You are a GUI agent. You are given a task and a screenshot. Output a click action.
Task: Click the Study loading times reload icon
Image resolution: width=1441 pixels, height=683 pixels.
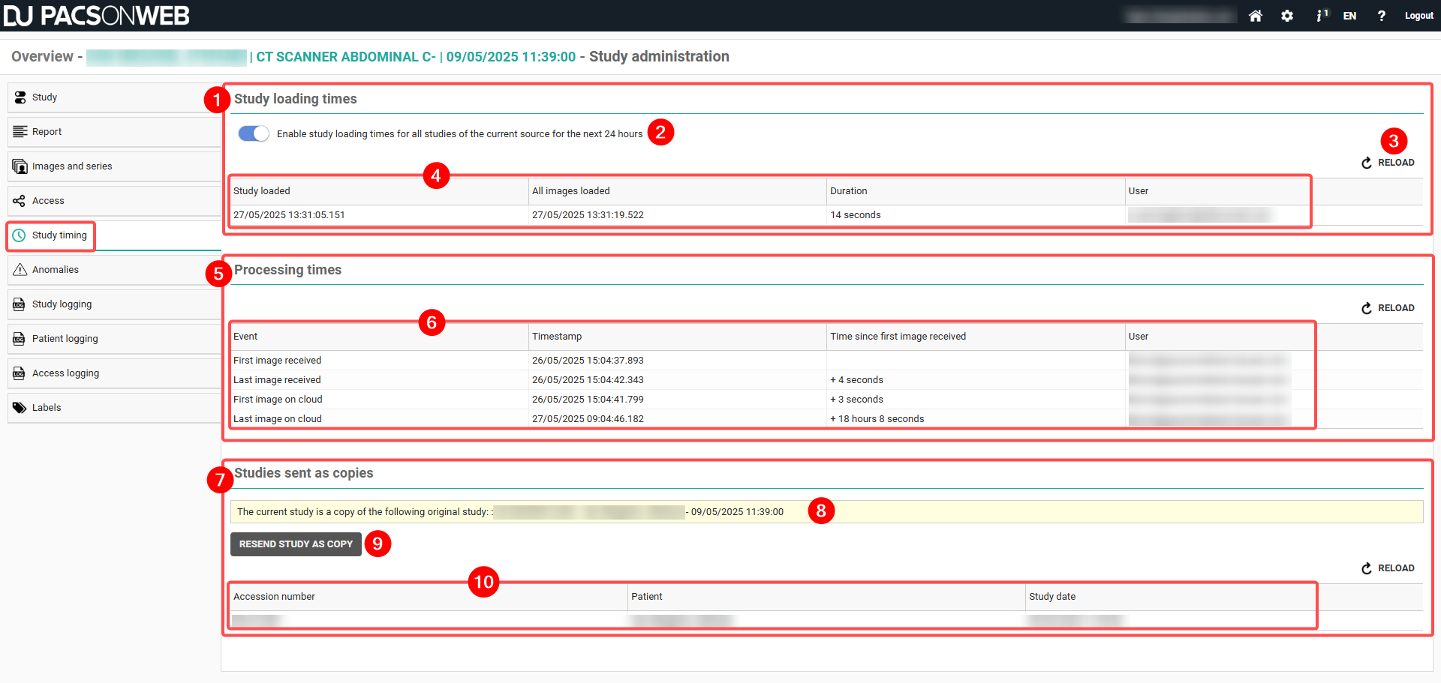tap(1367, 163)
